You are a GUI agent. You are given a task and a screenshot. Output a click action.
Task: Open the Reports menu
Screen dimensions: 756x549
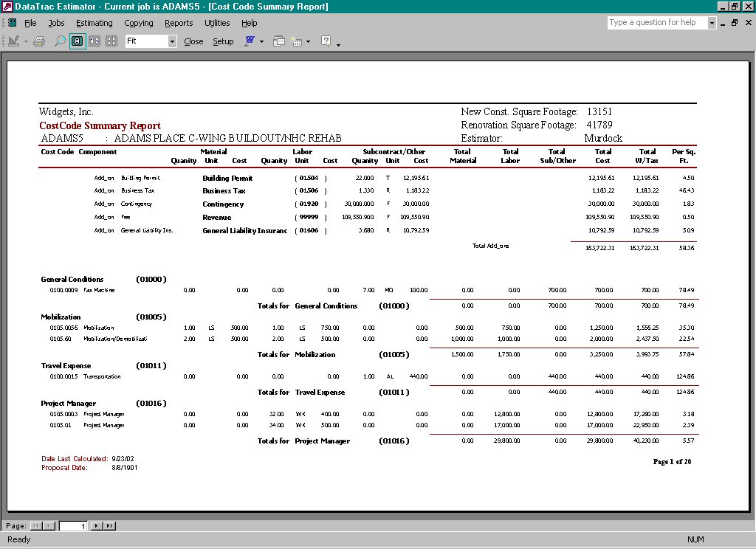pyautogui.click(x=179, y=23)
